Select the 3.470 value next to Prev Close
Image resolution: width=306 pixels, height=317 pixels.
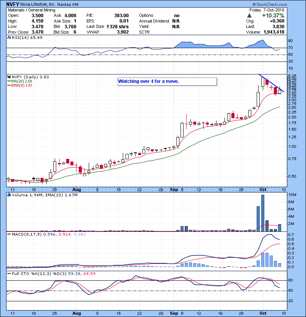(37, 32)
